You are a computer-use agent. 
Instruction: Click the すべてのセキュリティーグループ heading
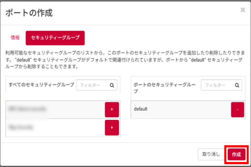[41, 85]
